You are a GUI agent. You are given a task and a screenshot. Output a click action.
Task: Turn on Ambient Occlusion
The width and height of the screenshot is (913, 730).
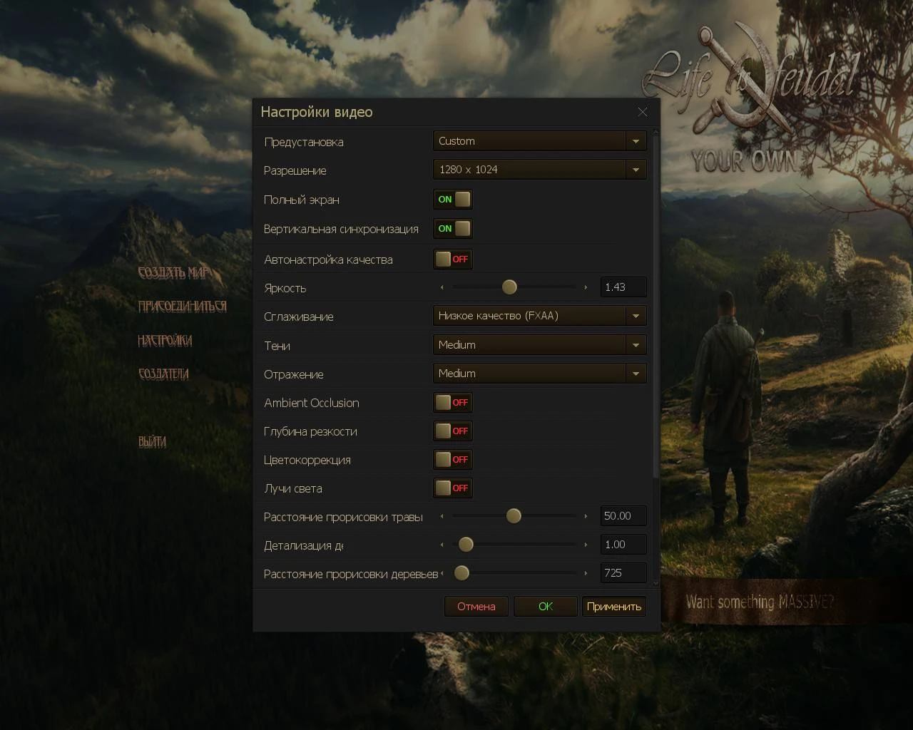(x=452, y=402)
